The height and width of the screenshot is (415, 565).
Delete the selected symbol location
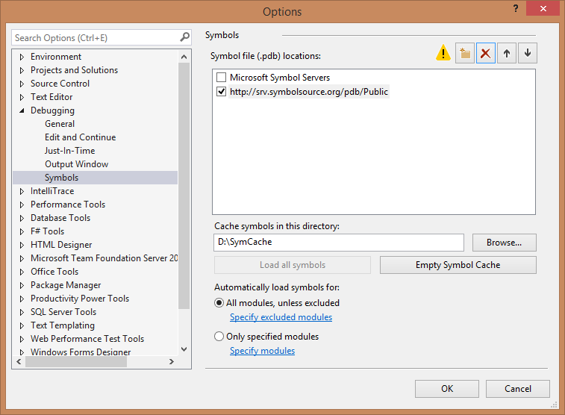486,53
